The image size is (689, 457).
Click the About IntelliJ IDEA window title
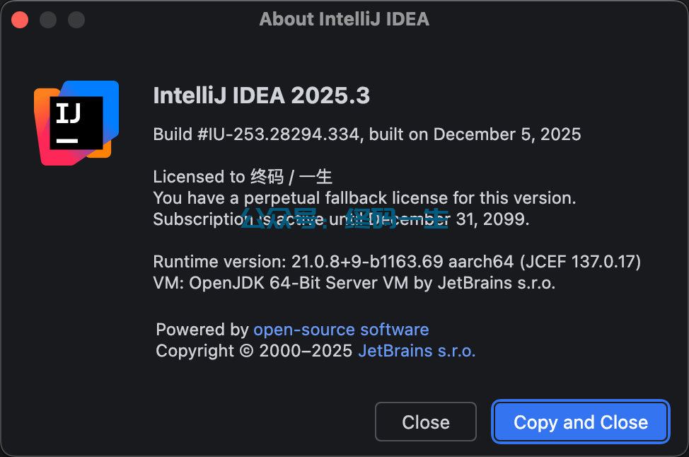click(344, 19)
